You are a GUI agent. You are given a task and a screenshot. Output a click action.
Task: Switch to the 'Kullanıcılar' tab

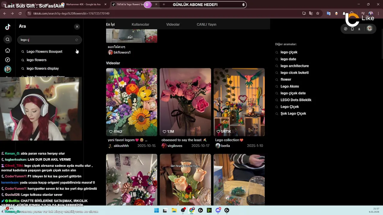coord(140,24)
